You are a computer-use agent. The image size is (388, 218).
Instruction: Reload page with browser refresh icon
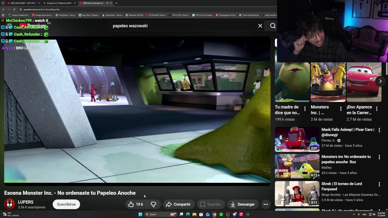[x=14, y=9]
